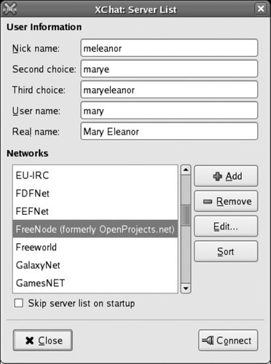The image size is (271, 364).
Task: Close the dialog with the title bar X
Action: pos(261,9)
